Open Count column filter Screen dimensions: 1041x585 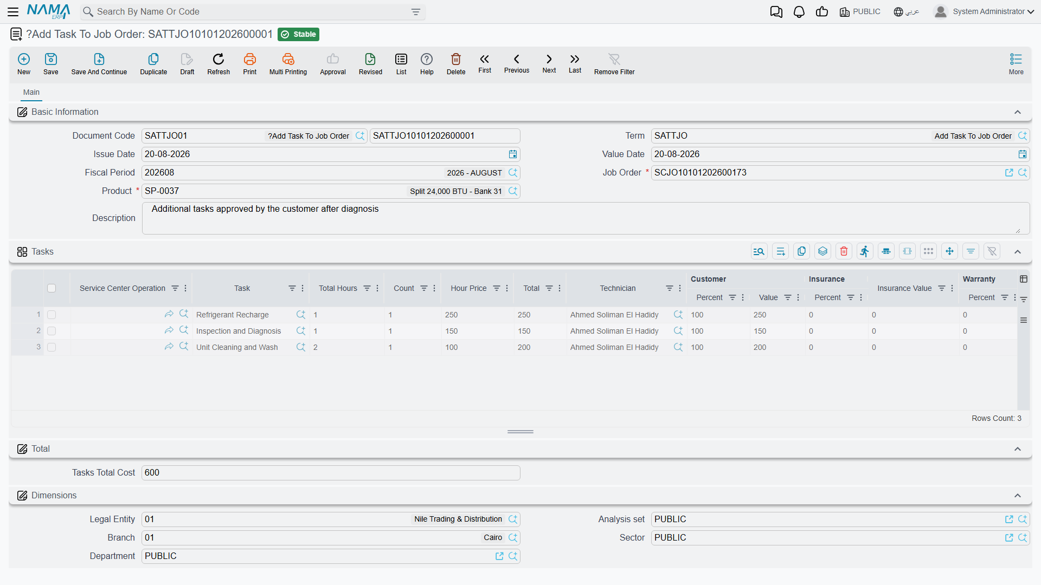pos(424,288)
